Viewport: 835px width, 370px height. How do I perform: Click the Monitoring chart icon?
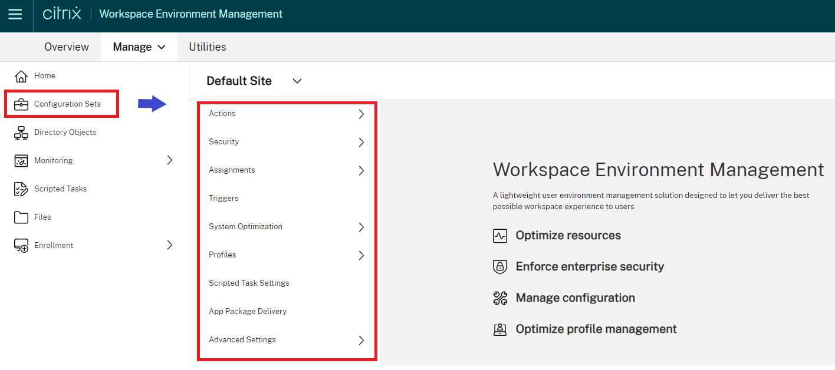tap(21, 161)
